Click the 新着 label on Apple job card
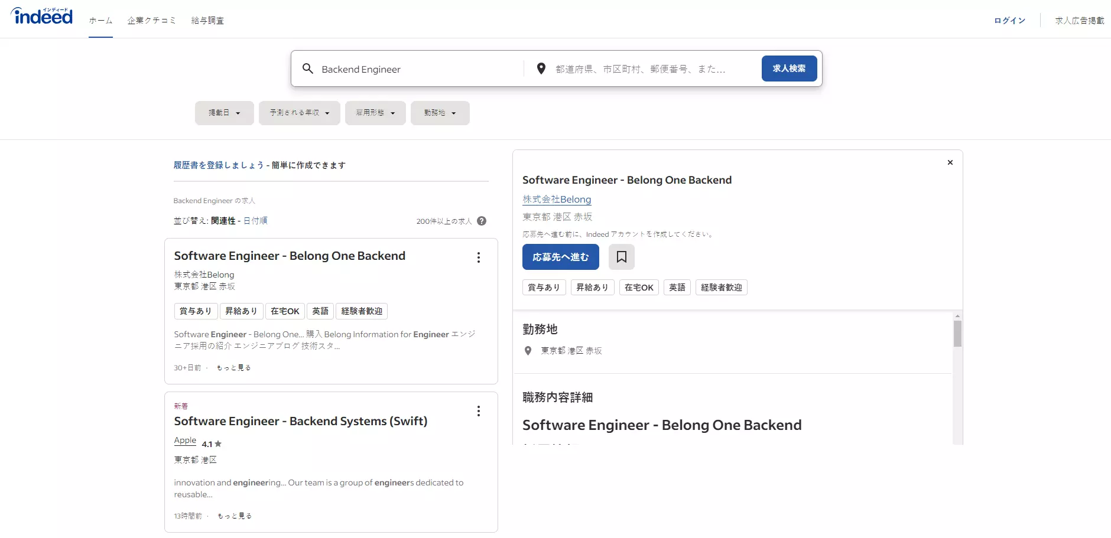This screenshot has height=538, width=1111. pyautogui.click(x=181, y=406)
